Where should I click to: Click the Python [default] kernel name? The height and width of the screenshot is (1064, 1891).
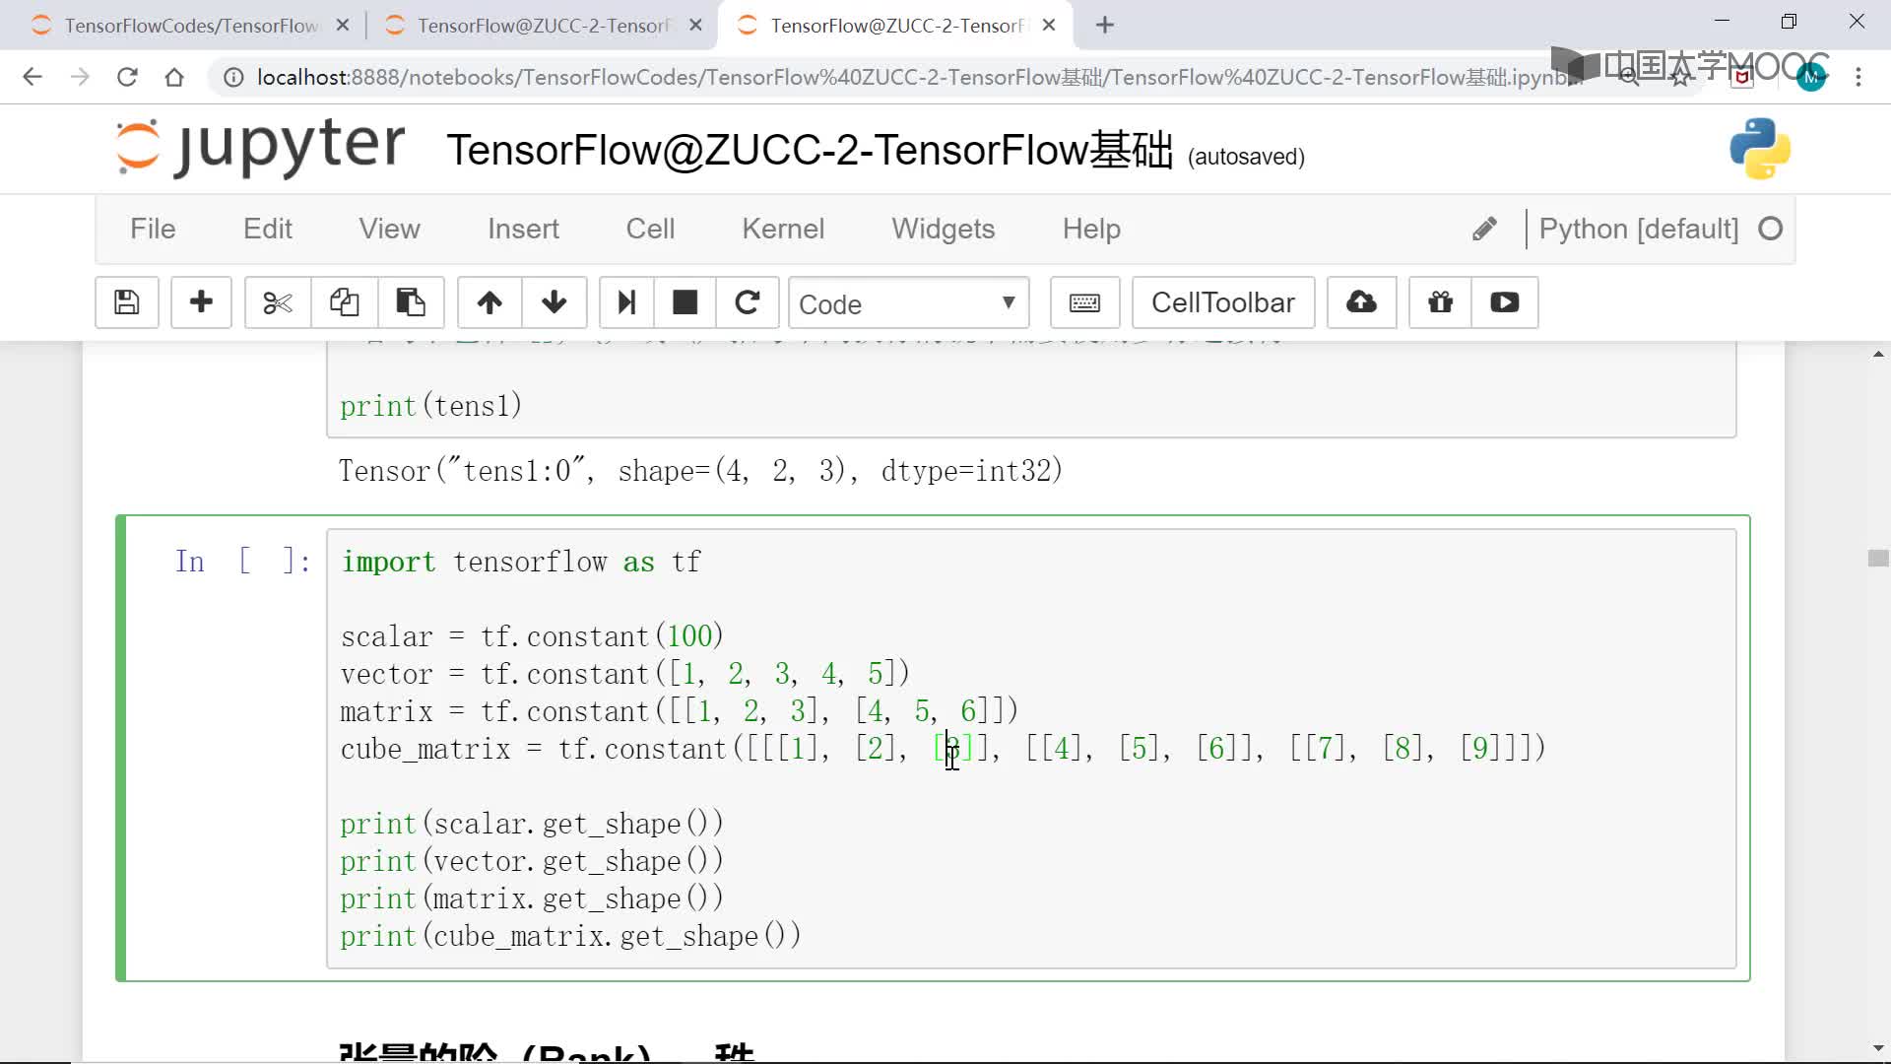click(x=1639, y=229)
